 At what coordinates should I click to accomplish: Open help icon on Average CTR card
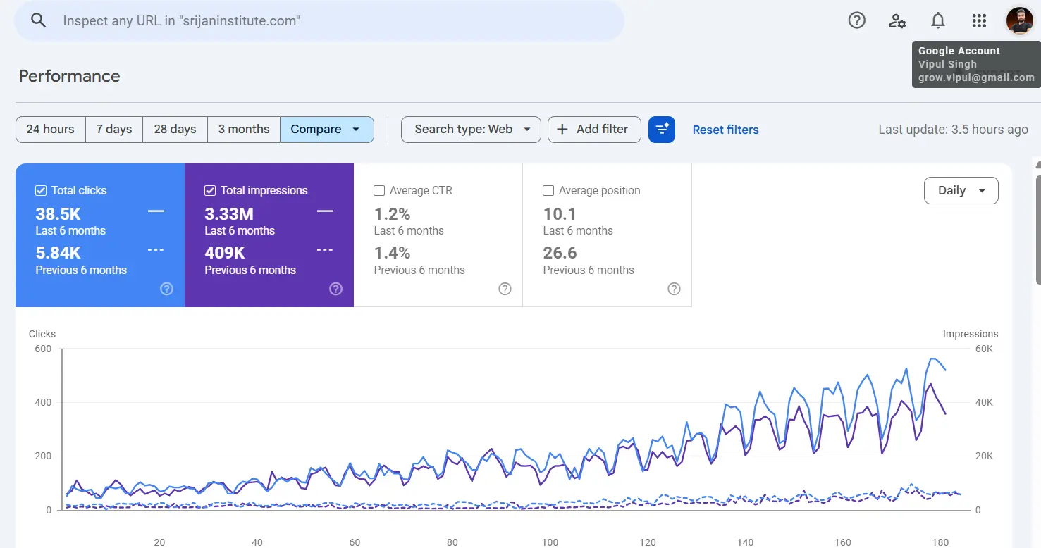tap(505, 289)
